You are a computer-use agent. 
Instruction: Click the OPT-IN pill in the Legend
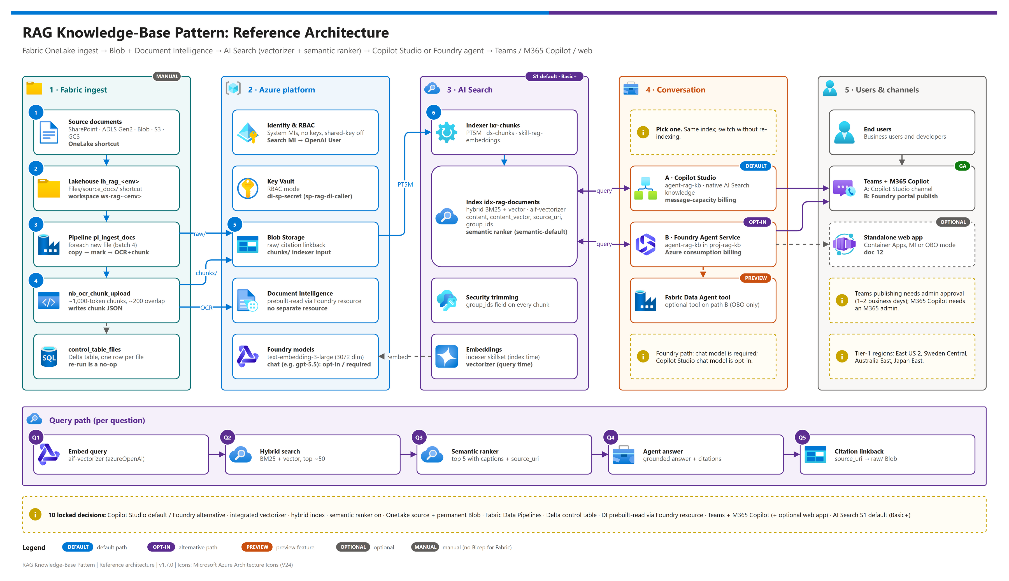[x=161, y=547]
